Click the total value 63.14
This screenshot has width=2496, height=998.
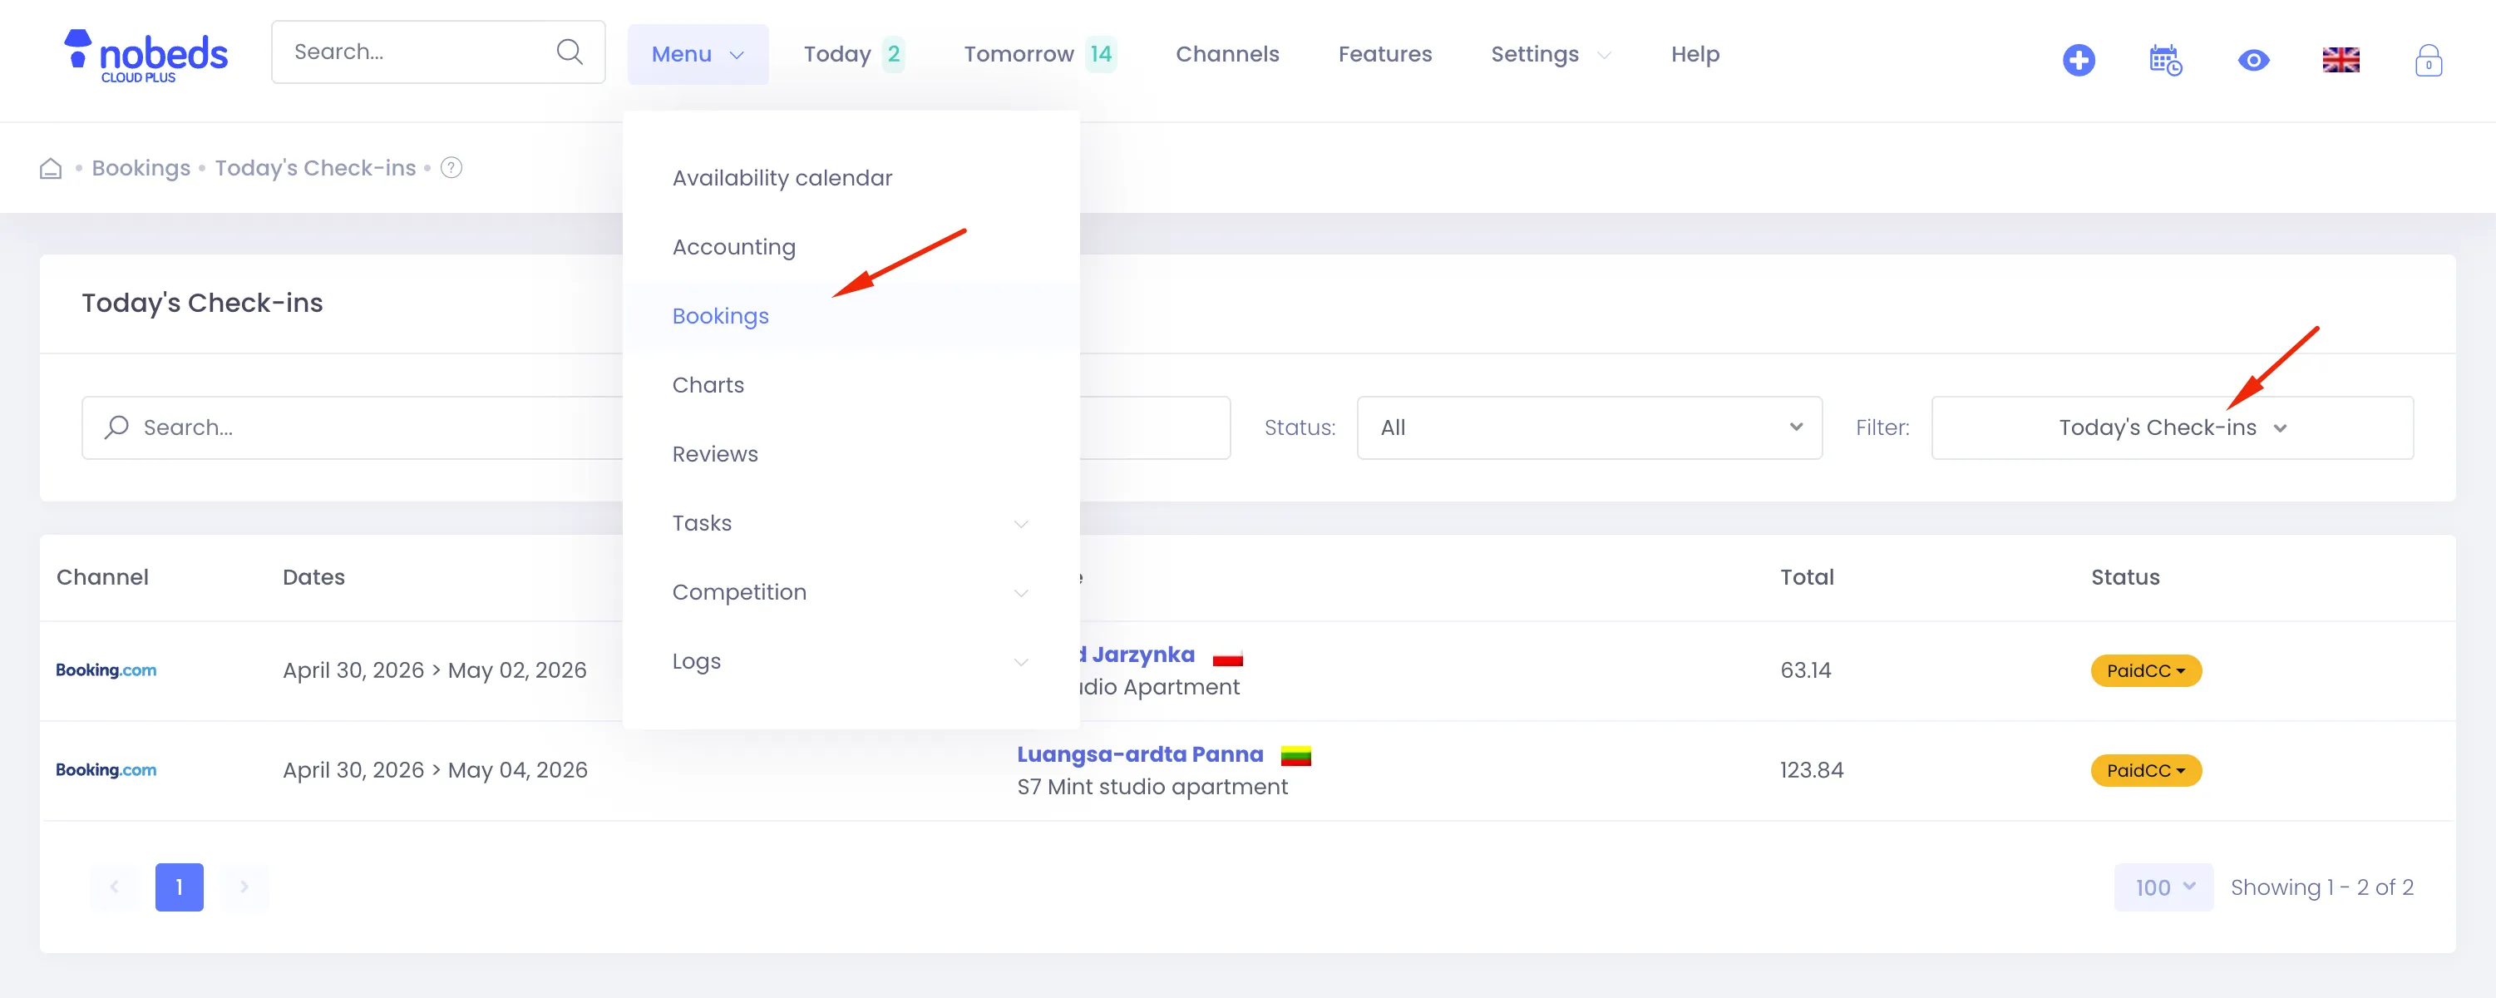[x=1805, y=670]
